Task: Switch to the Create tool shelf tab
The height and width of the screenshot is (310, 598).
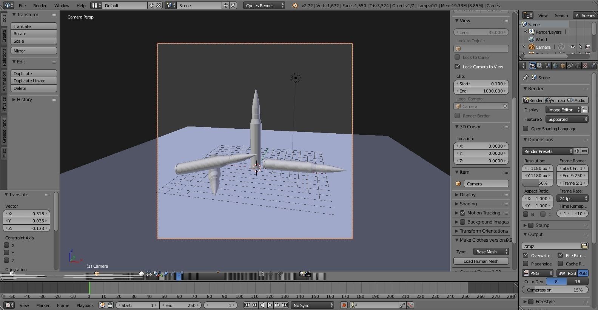Action: (x=4, y=36)
